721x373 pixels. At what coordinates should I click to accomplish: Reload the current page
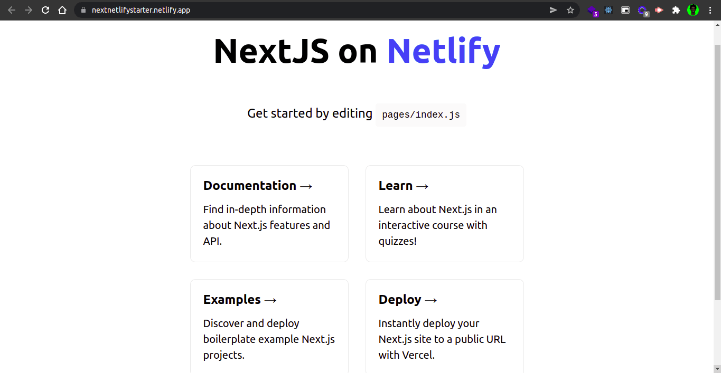pyautogui.click(x=45, y=10)
